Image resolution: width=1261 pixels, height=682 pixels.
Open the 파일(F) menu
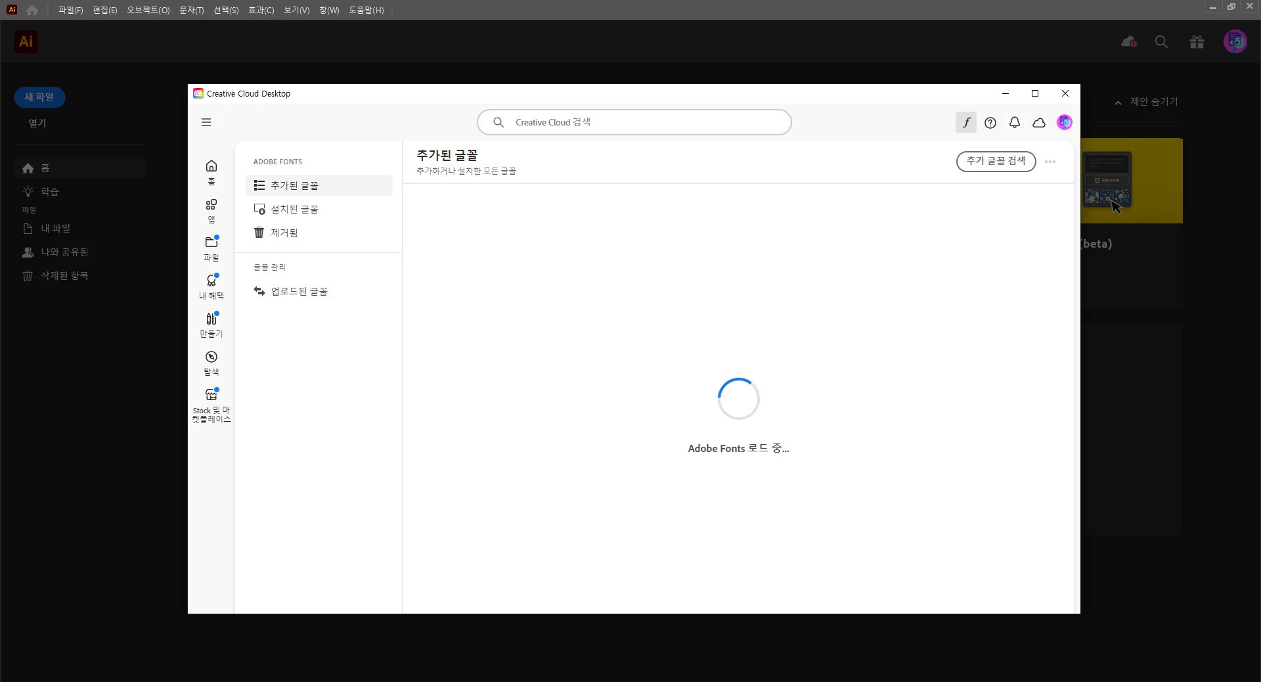point(70,10)
